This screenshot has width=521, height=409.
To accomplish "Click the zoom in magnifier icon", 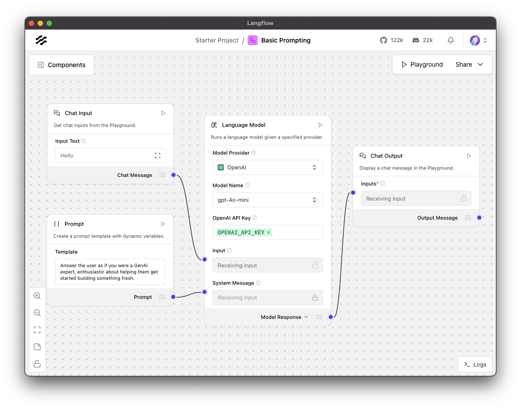I will click(37, 296).
